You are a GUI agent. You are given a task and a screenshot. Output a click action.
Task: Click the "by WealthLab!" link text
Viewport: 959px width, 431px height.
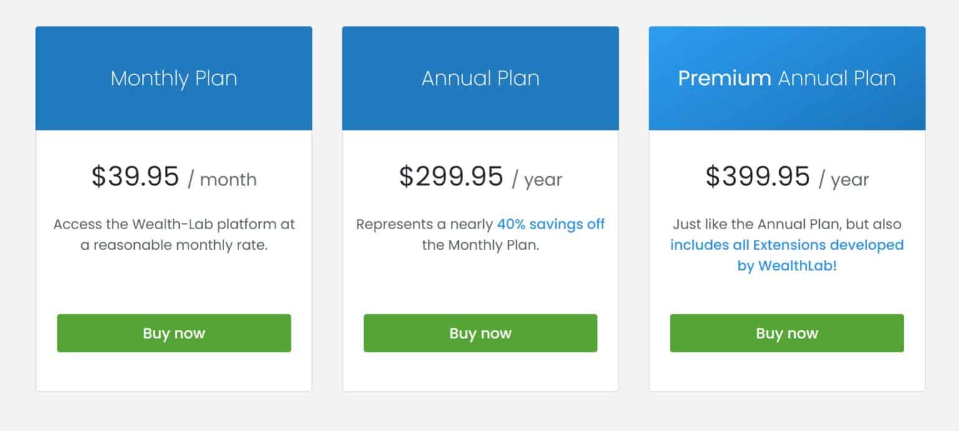click(787, 265)
